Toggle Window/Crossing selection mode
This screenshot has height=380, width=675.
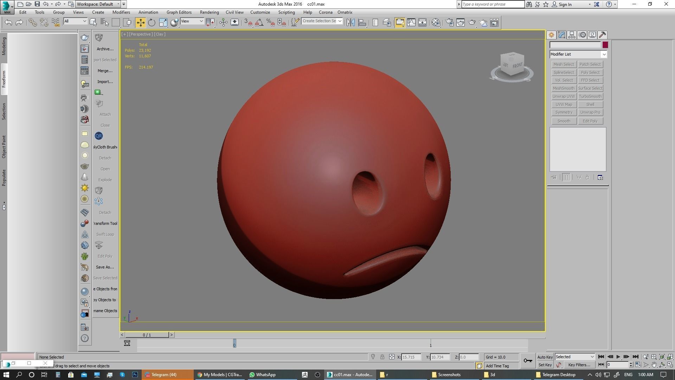point(127,23)
